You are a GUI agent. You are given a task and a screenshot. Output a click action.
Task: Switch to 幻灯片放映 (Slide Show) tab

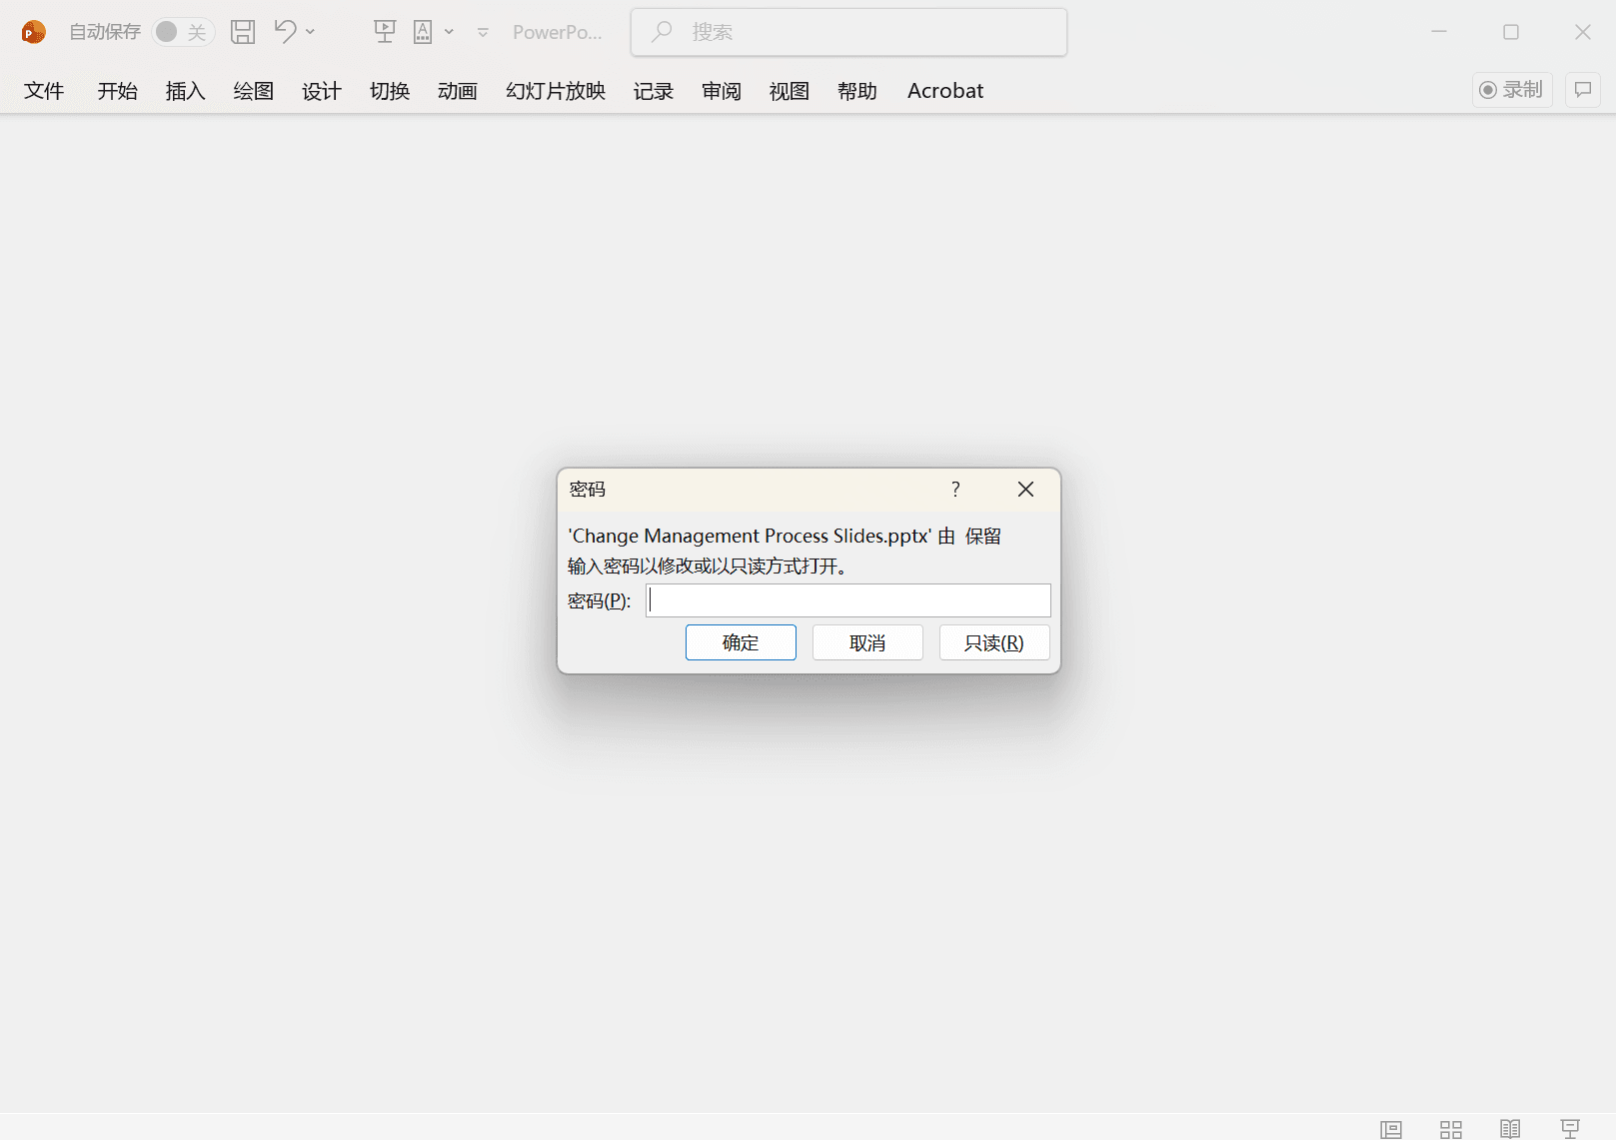556,91
